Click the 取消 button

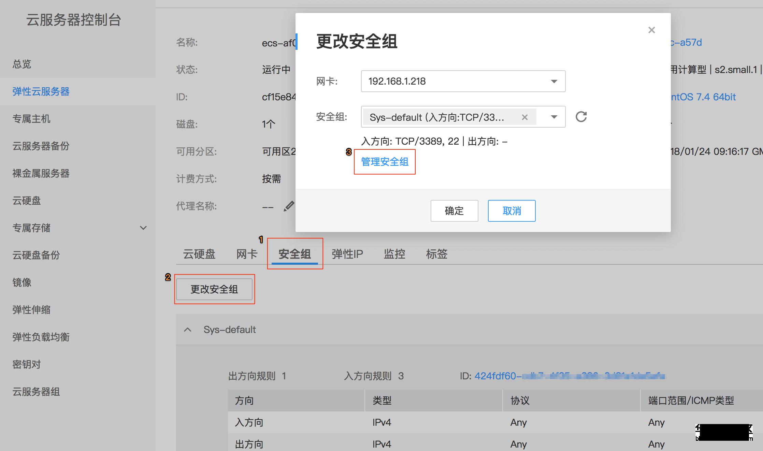click(x=512, y=211)
